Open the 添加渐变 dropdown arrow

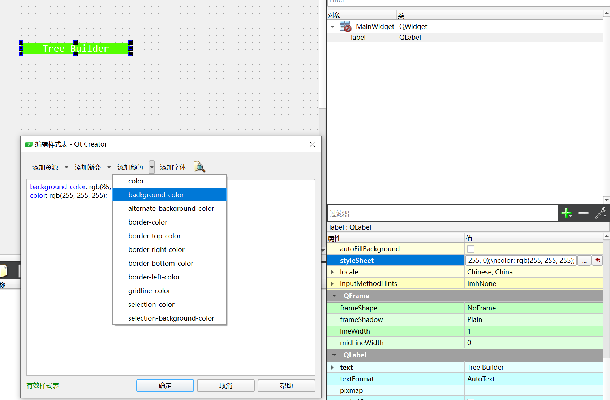109,167
